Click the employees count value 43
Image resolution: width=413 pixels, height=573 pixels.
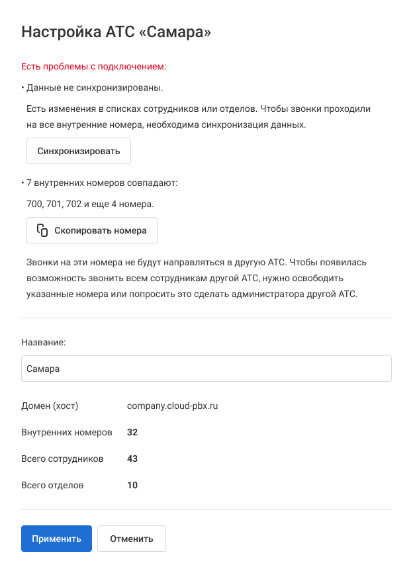[x=132, y=459]
